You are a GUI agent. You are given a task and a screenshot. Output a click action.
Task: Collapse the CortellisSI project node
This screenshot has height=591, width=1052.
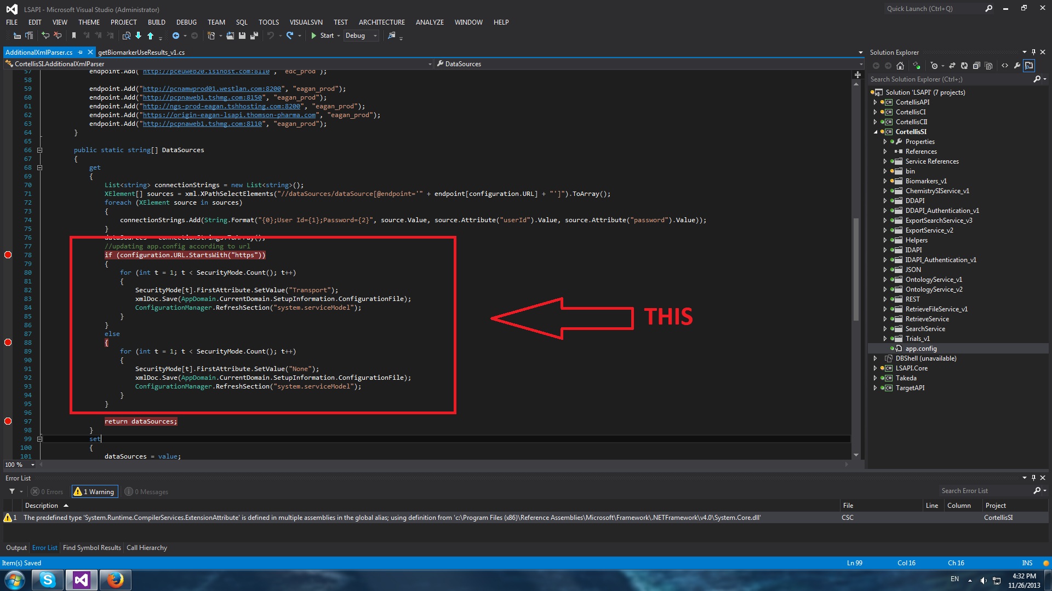875,132
